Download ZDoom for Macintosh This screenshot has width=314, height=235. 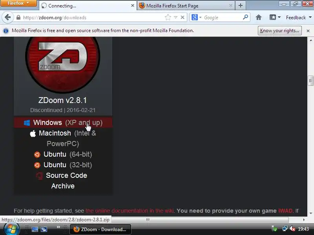point(63,138)
